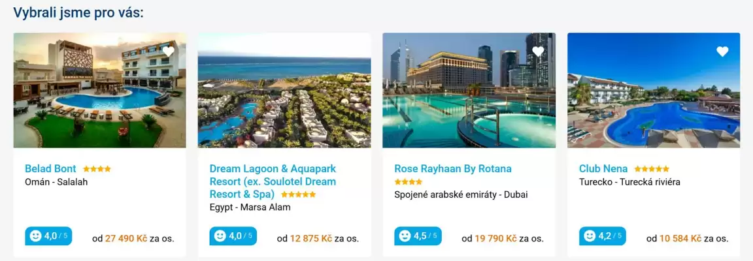Screen dimensions: 753x261
Task: Open the Belad Bont hotel title link
Action: point(50,169)
